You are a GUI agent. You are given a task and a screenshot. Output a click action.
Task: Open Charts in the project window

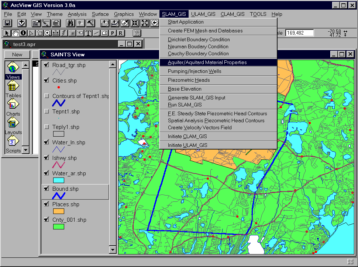(x=13, y=108)
